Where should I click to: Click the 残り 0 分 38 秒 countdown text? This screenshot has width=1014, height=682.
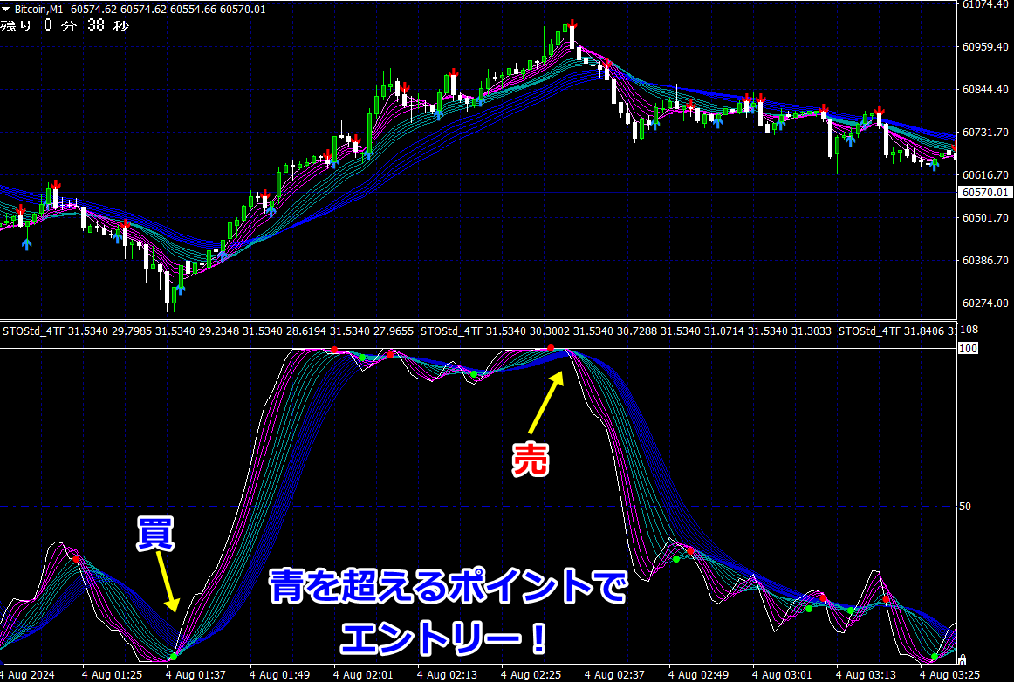[x=65, y=26]
